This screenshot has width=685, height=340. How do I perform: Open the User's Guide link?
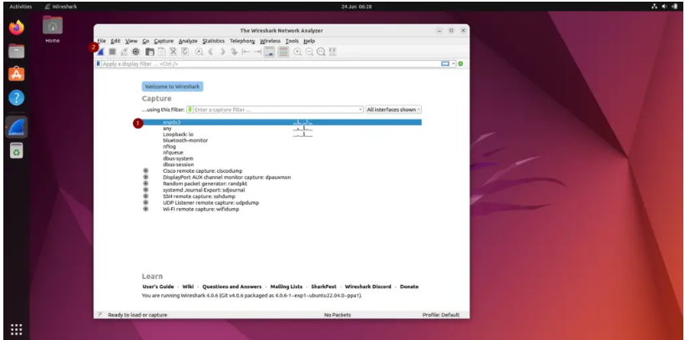tap(158, 287)
